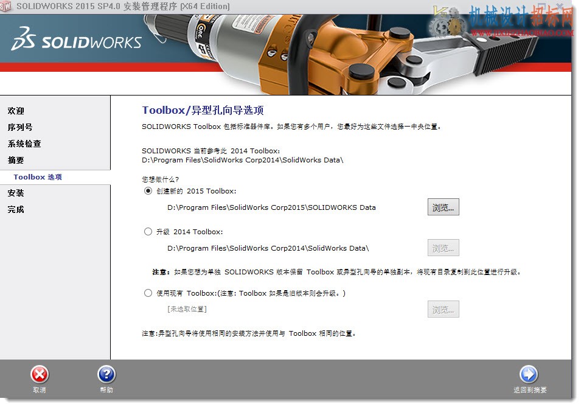Click Browse (浏览) for the 2015 Toolbox path

click(x=443, y=207)
